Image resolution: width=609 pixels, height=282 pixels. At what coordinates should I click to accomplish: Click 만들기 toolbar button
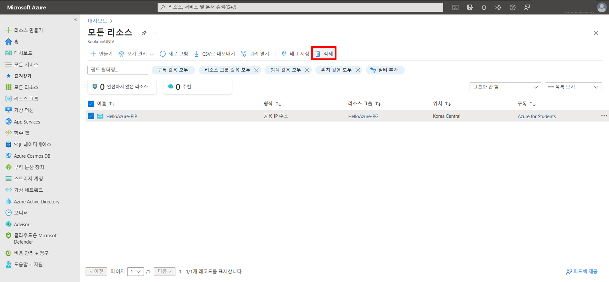click(x=101, y=54)
